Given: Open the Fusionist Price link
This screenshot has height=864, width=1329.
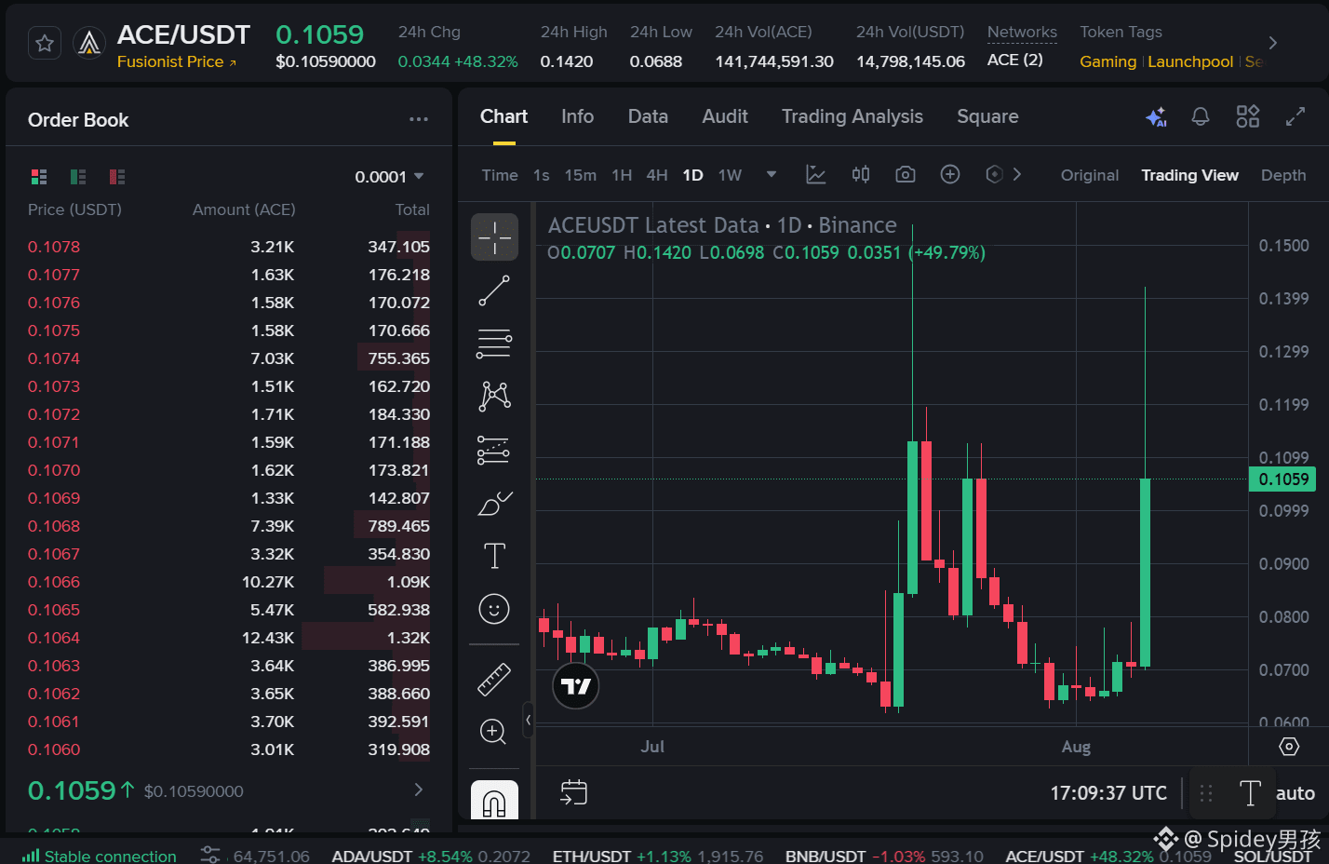Looking at the screenshot, I should tap(177, 61).
